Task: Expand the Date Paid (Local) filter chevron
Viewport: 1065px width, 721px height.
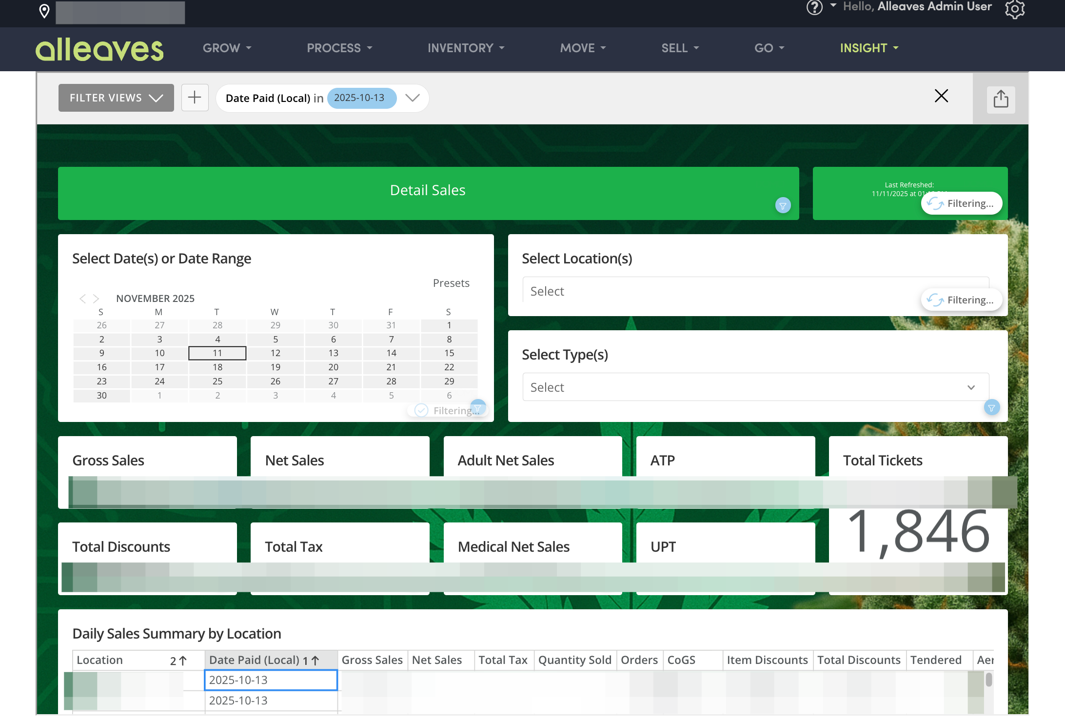Action: pyautogui.click(x=412, y=98)
